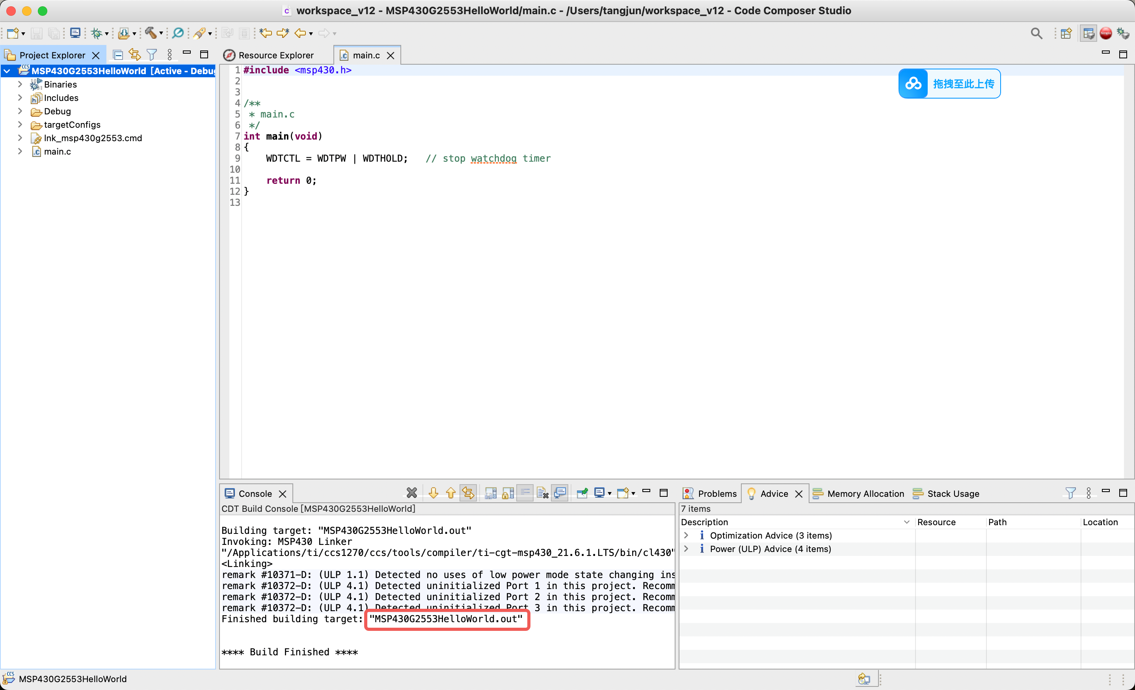This screenshot has width=1135, height=690.
Task: Click the blue cloud upload widget
Action: pyautogui.click(x=949, y=84)
